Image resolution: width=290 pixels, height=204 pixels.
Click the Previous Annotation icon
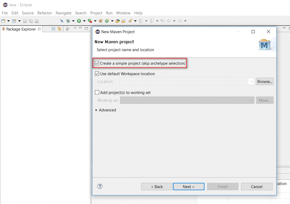pyautogui.click(x=152, y=21)
